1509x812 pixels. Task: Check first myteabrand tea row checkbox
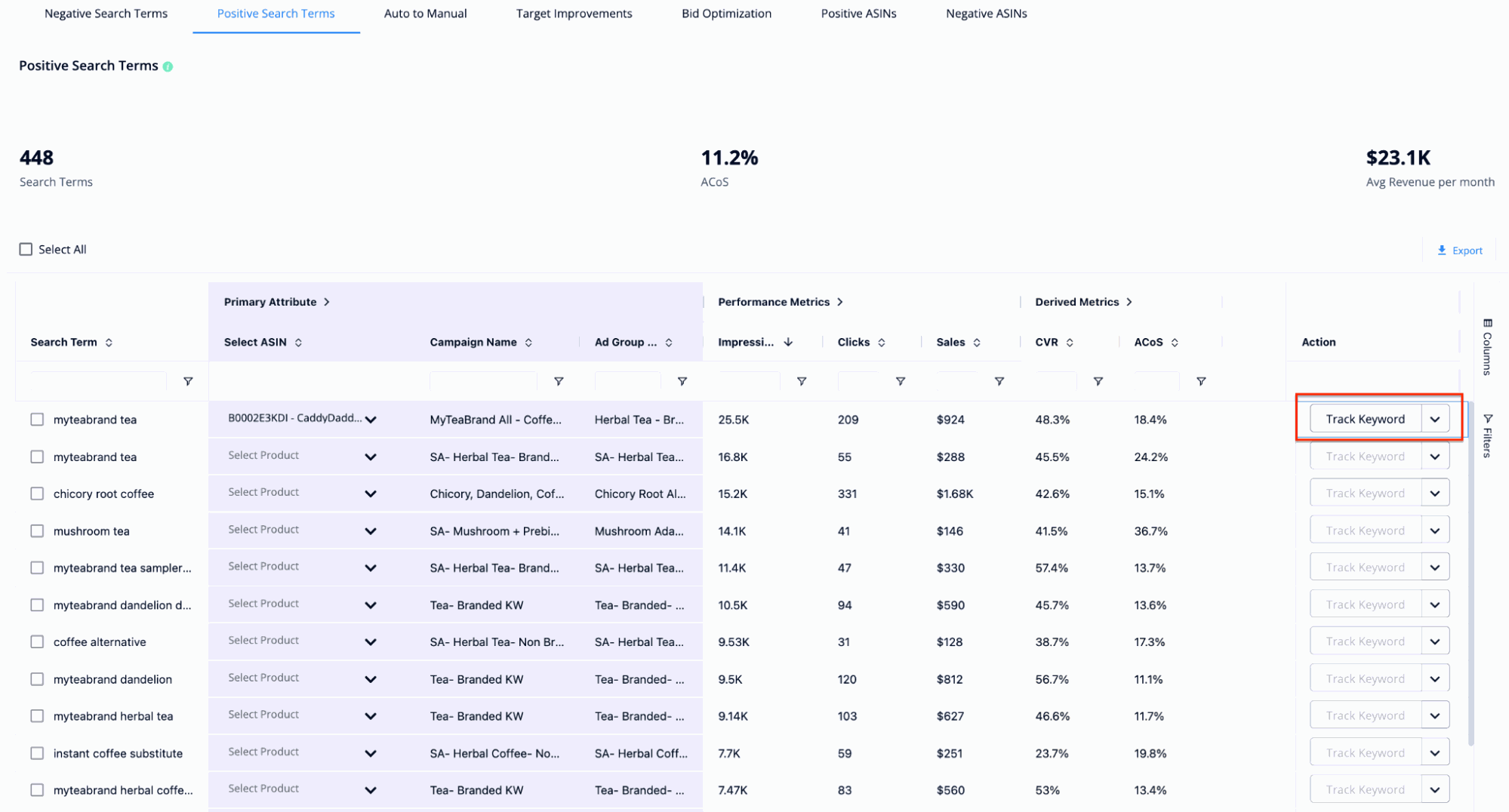[x=37, y=420]
